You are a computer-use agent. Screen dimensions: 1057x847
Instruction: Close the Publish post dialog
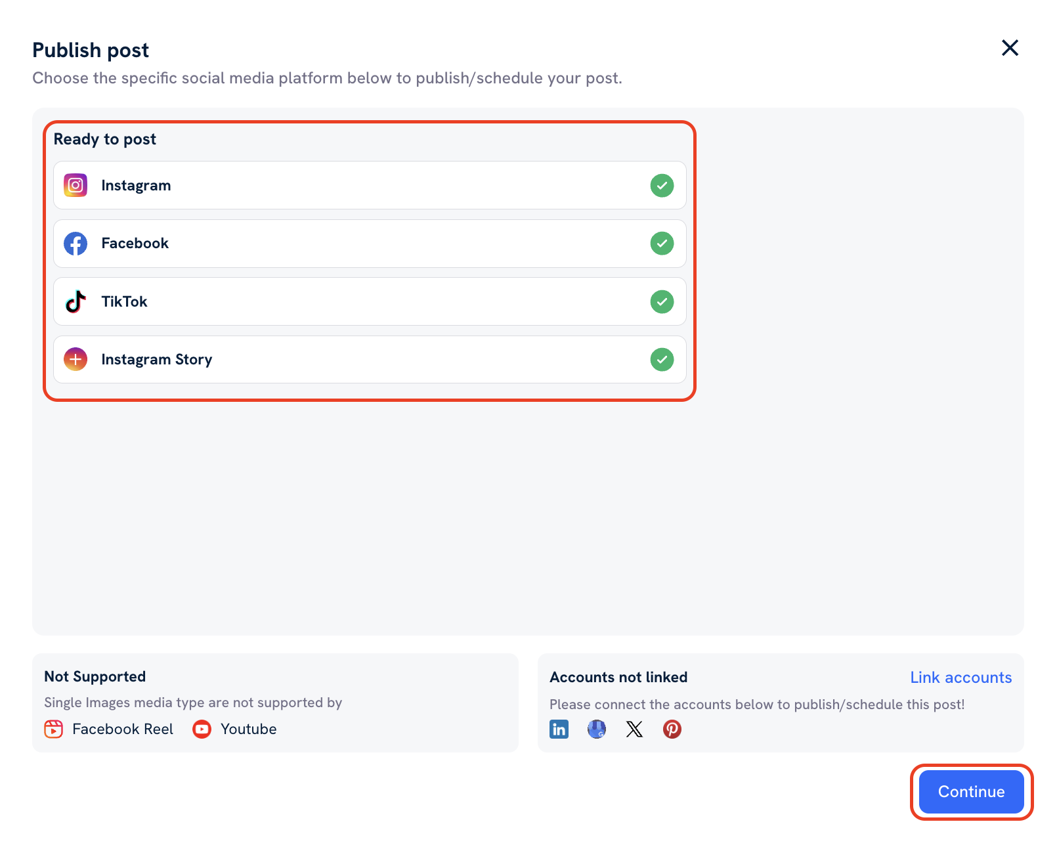pyautogui.click(x=1010, y=48)
